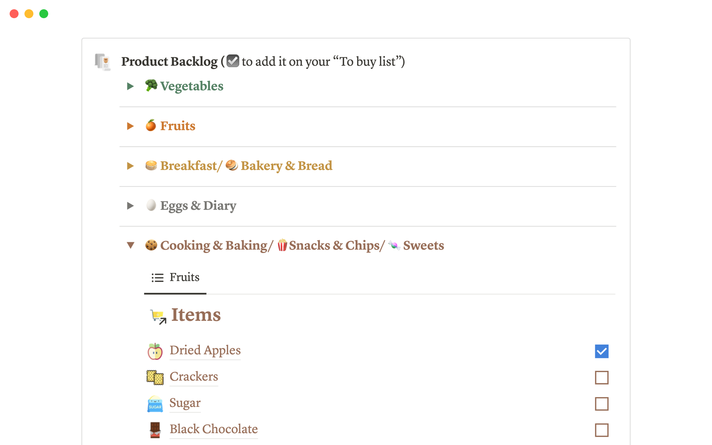This screenshot has height=445, width=712.
Task: Click the chocolate bar icon beside Black Chocolate
Action: [x=155, y=430]
